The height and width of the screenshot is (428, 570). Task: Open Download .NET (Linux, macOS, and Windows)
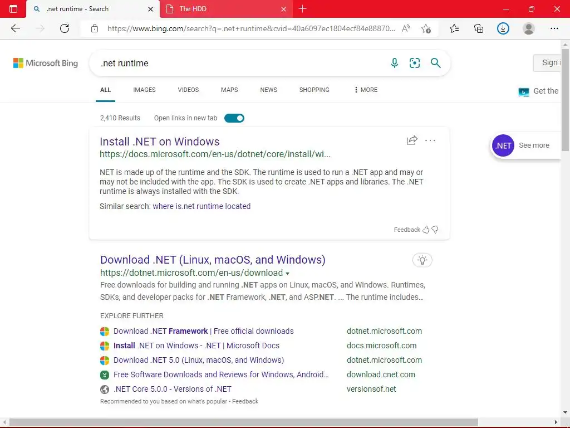[213, 260]
